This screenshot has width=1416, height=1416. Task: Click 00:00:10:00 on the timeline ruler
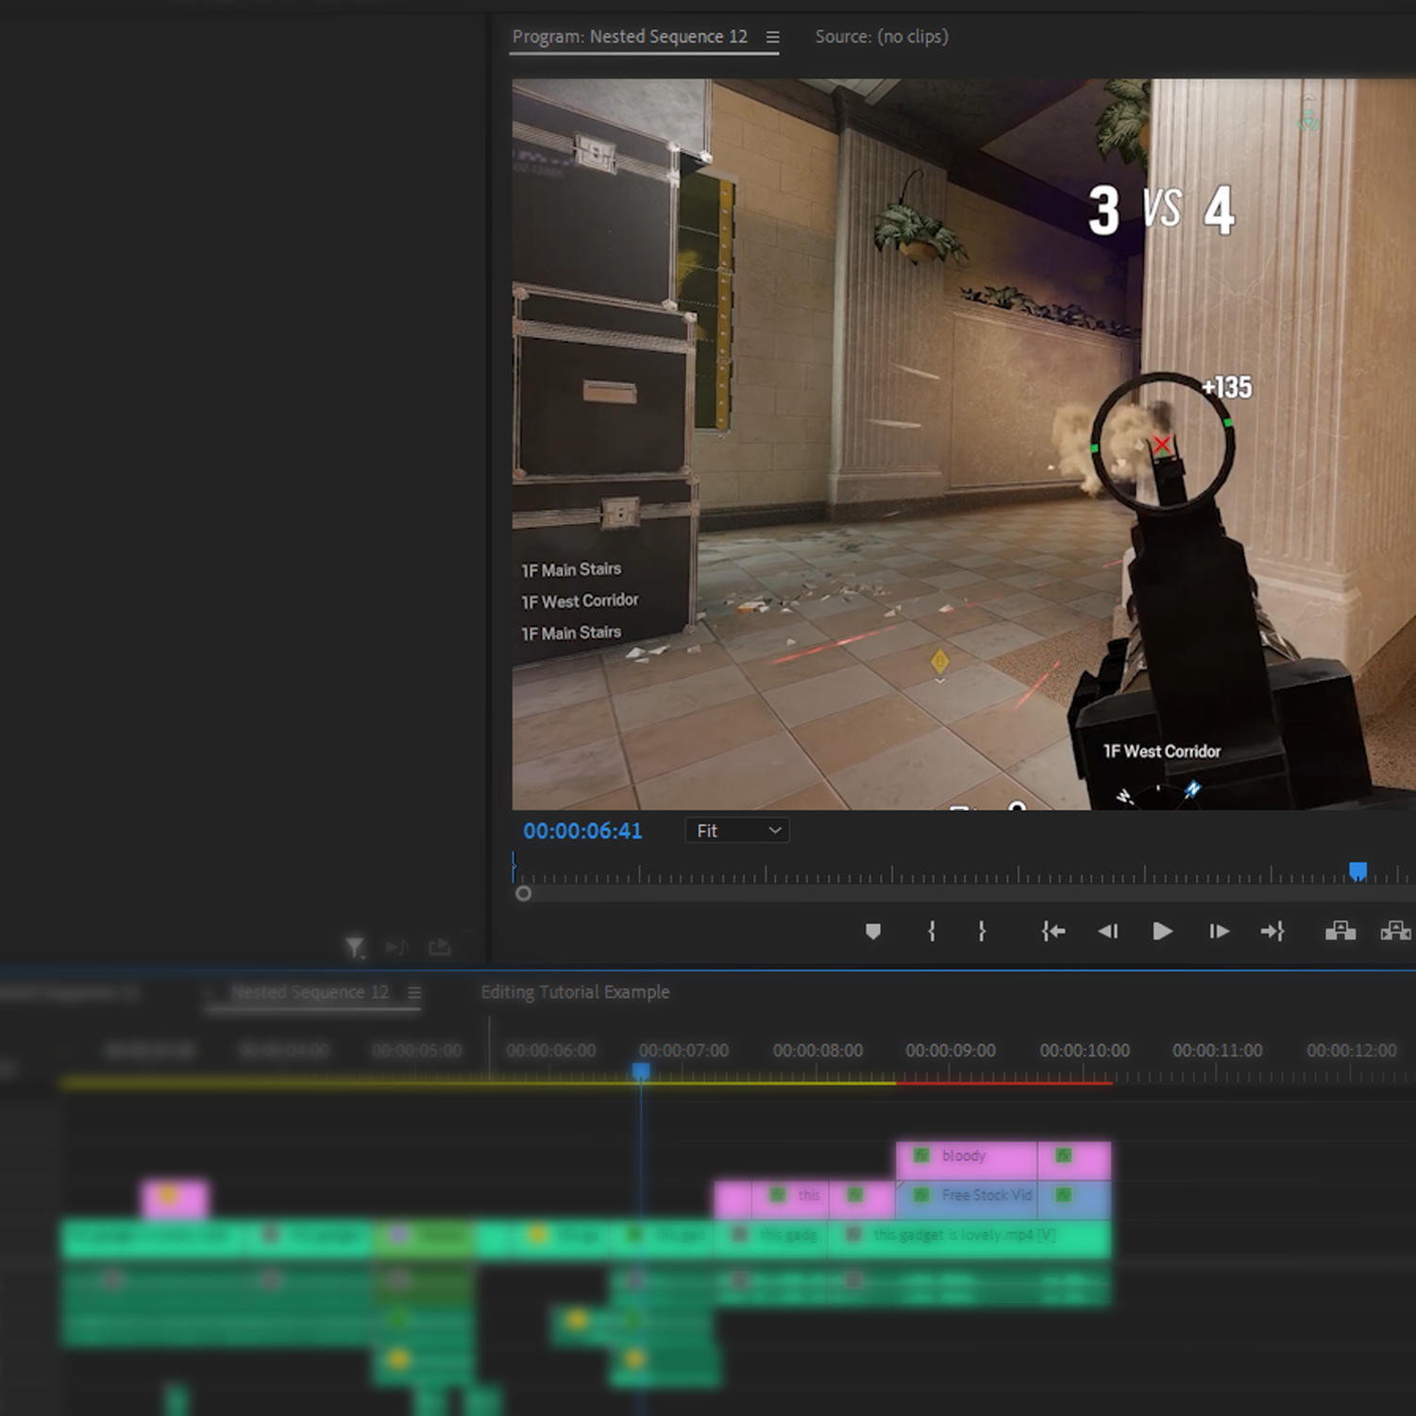pos(1085,1051)
